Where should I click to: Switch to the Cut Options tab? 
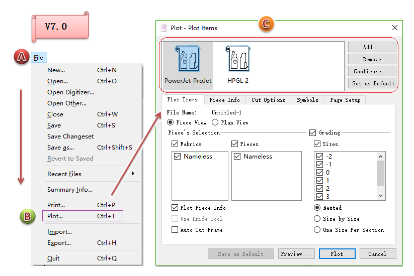coord(268,100)
